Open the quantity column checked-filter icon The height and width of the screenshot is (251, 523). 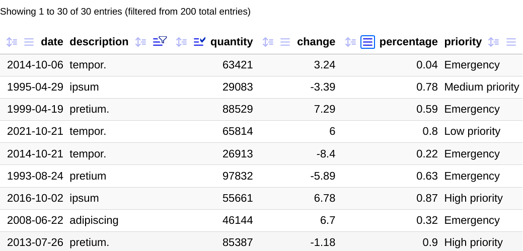pyautogui.click(x=200, y=42)
